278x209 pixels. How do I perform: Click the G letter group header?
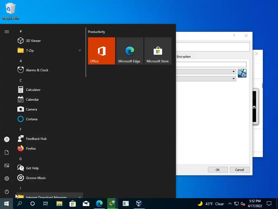pos(21,159)
